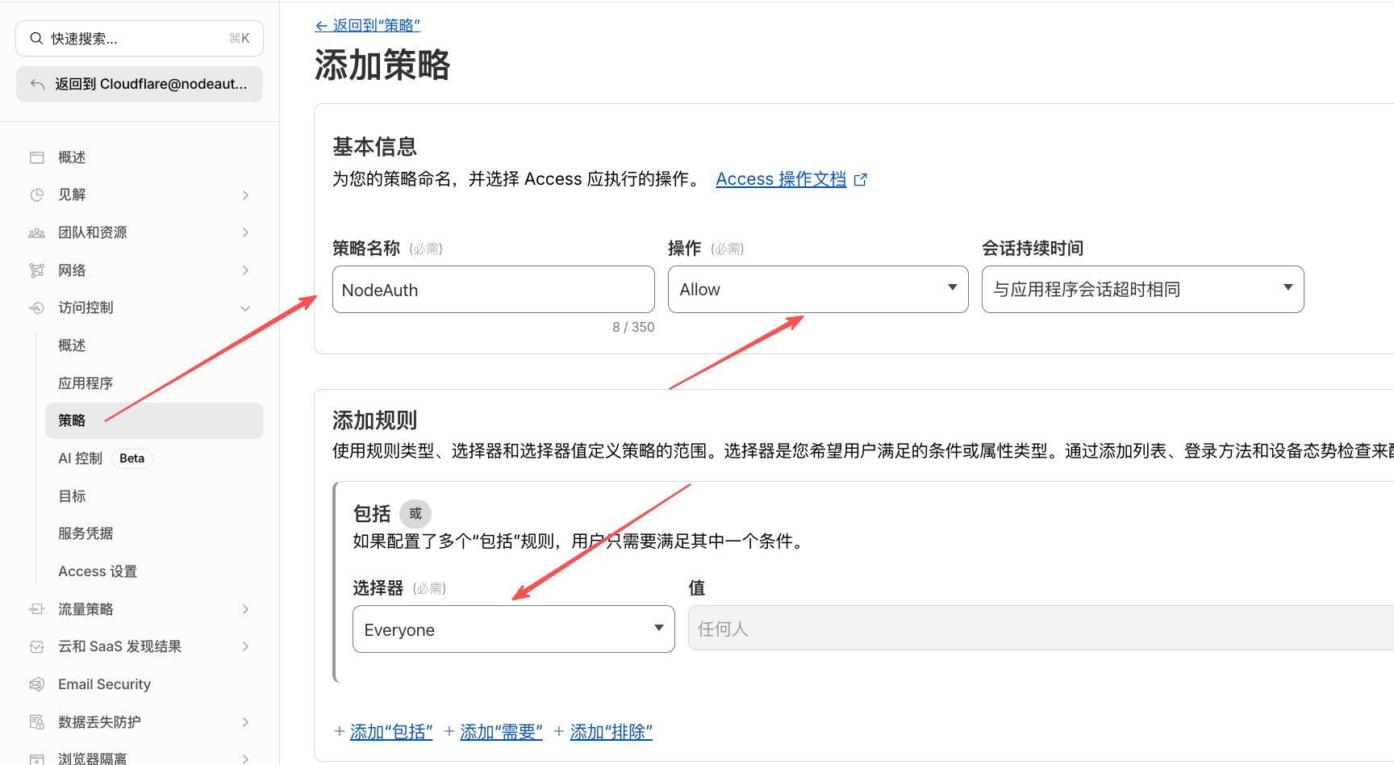Click the back to Policies link
1394x765 pixels.
368,26
